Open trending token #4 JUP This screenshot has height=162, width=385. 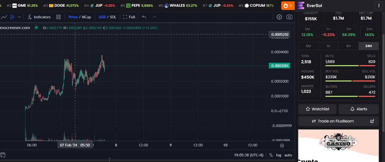click(x=99, y=6)
